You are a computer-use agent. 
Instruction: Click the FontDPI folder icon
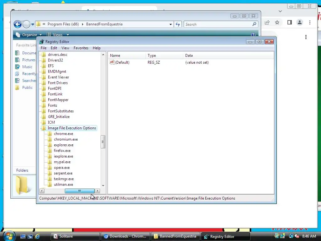click(x=44, y=88)
